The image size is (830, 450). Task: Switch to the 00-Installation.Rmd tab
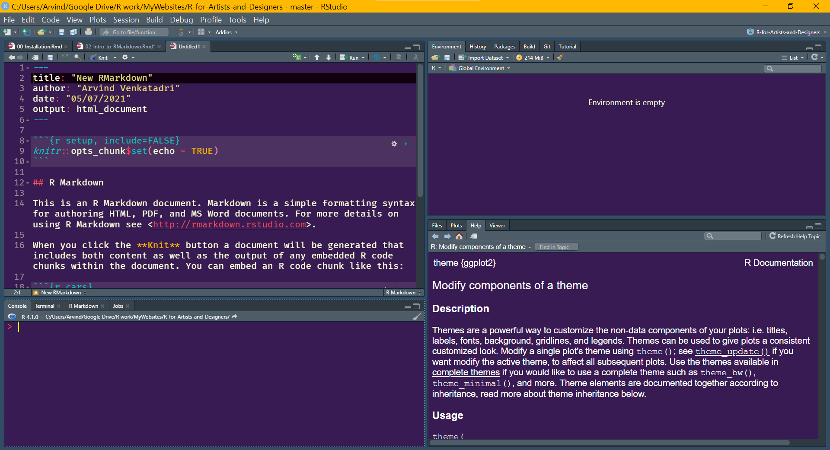(x=39, y=46)
